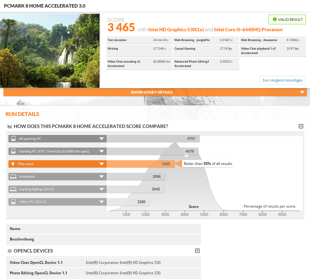Expand the 4K gaming PC dropdown arrow
Screen dimensions: 310x280
tap(101, 139)
